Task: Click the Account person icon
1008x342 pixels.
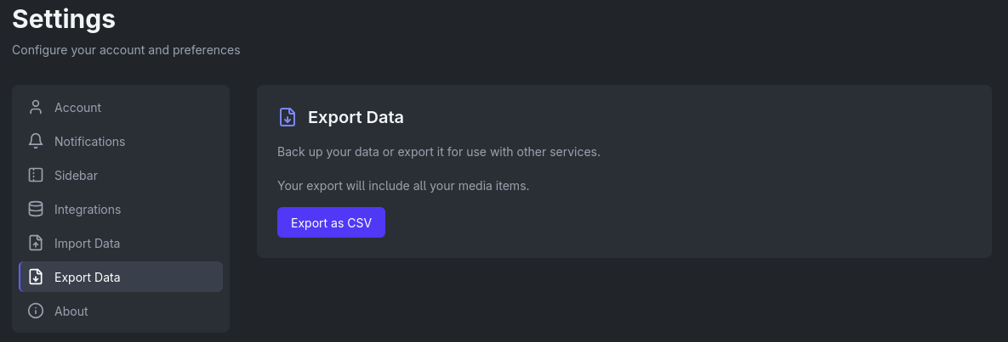Action: (x=36, y=108)
